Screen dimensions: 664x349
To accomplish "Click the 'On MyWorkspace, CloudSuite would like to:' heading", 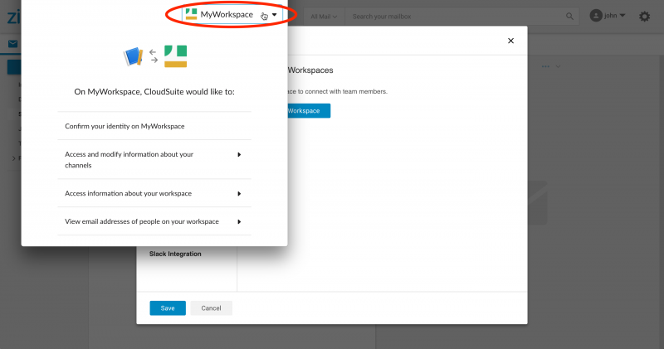I will tap(154, 92).
